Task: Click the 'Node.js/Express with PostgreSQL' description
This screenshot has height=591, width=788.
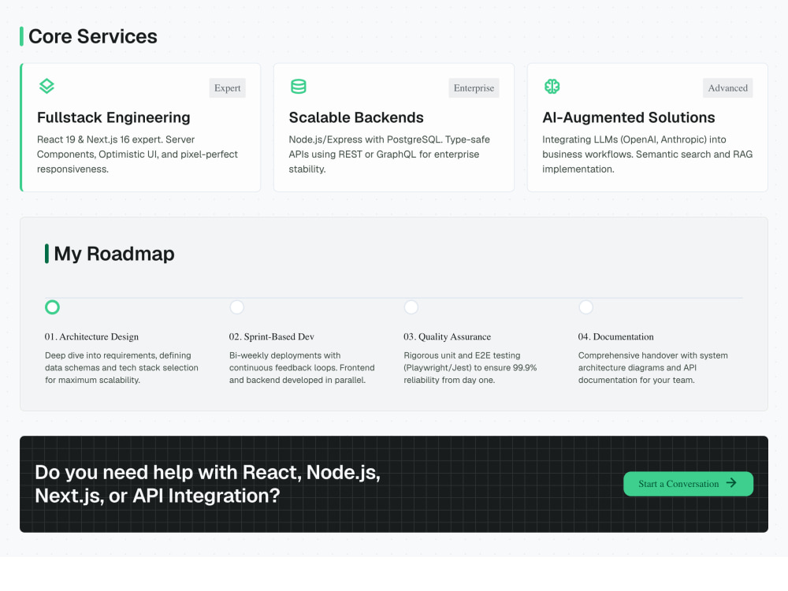Action: tap(389, 154)
